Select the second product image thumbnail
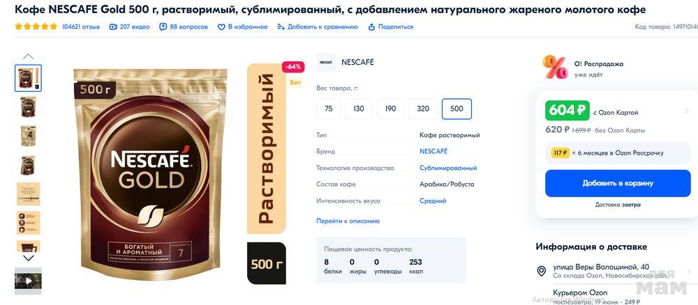698x305 pixels. point(28,107)
